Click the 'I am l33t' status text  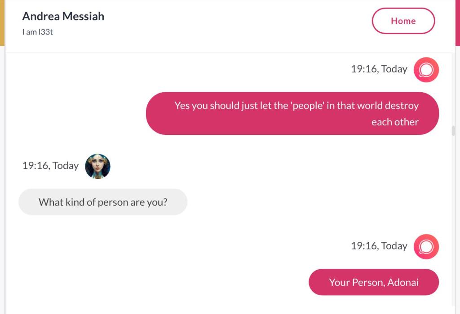38,32
